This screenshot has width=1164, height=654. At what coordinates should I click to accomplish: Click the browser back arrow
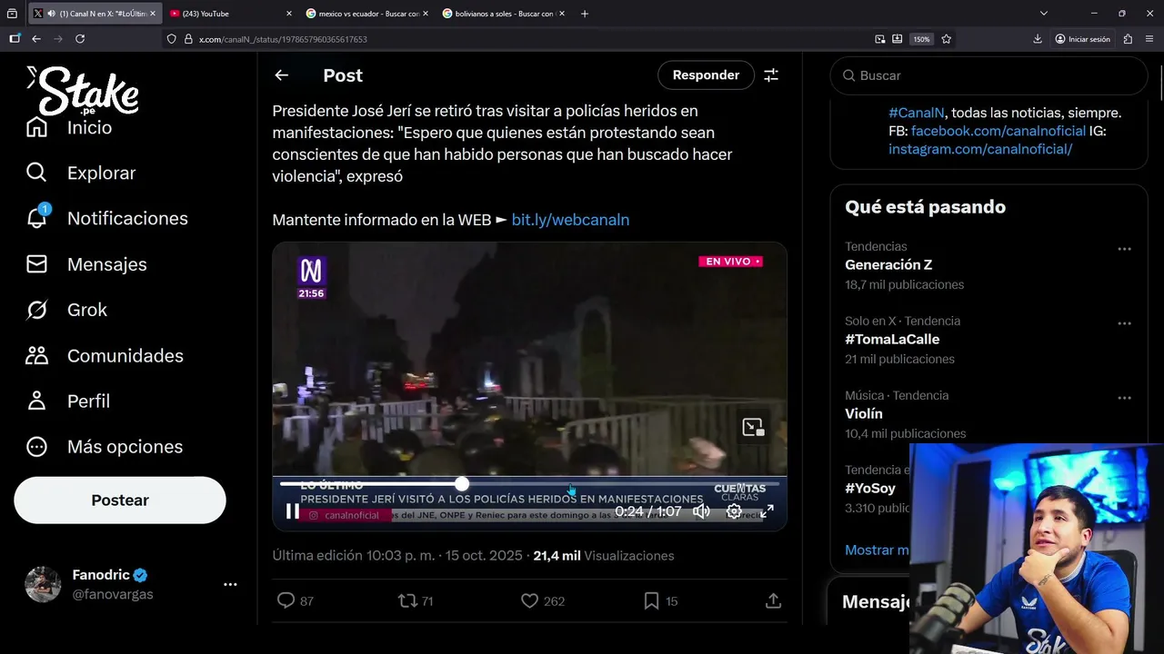(x=36, y=39)
